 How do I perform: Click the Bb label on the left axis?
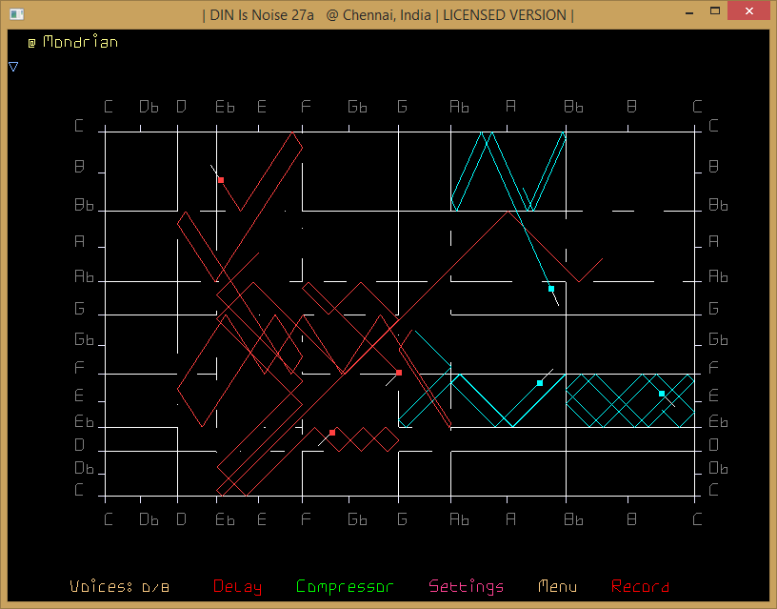(x=84, y=205)
